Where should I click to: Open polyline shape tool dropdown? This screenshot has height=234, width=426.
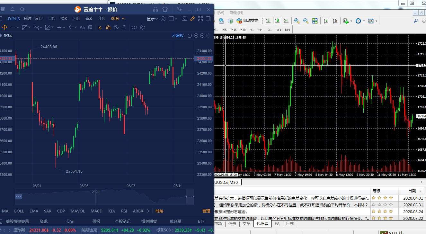pos(29,27)
